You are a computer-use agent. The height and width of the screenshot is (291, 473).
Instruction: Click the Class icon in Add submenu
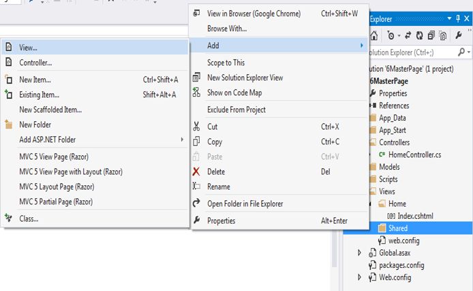(x=8, y=217)
